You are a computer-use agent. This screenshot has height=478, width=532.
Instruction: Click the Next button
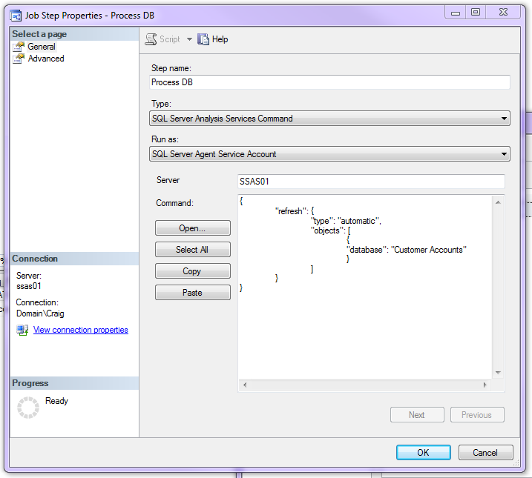[417, 415]
